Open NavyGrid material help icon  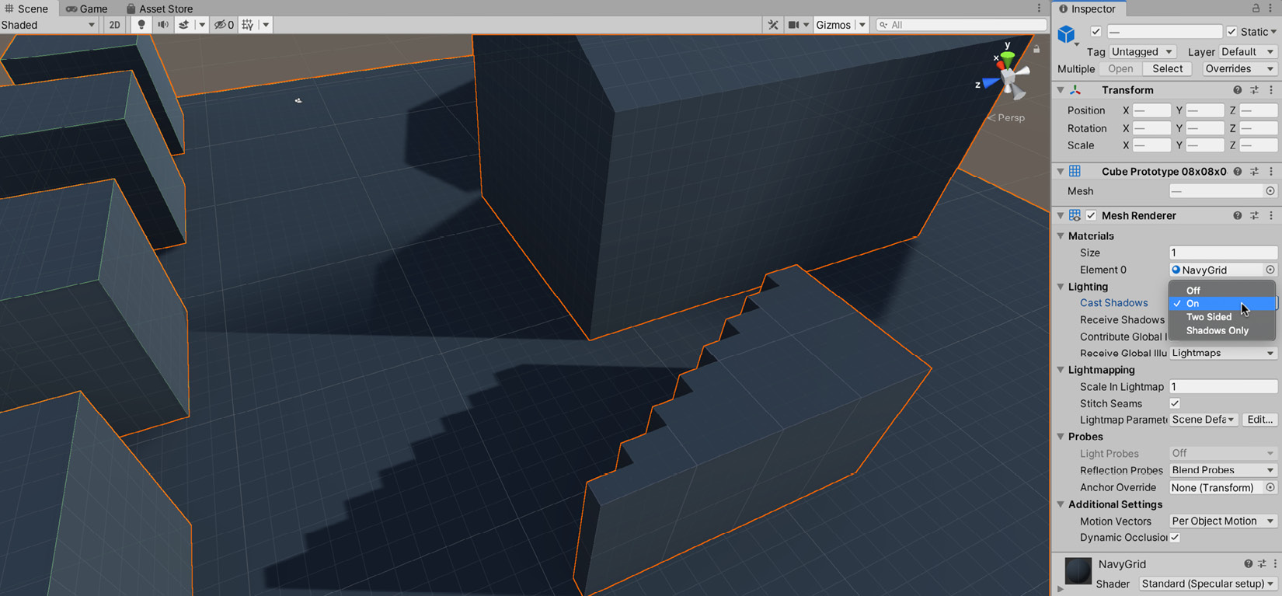click(1249, 564)
